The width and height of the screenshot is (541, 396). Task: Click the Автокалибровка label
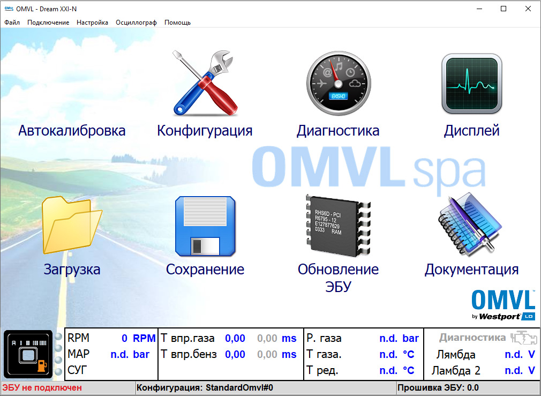point(72,130)
